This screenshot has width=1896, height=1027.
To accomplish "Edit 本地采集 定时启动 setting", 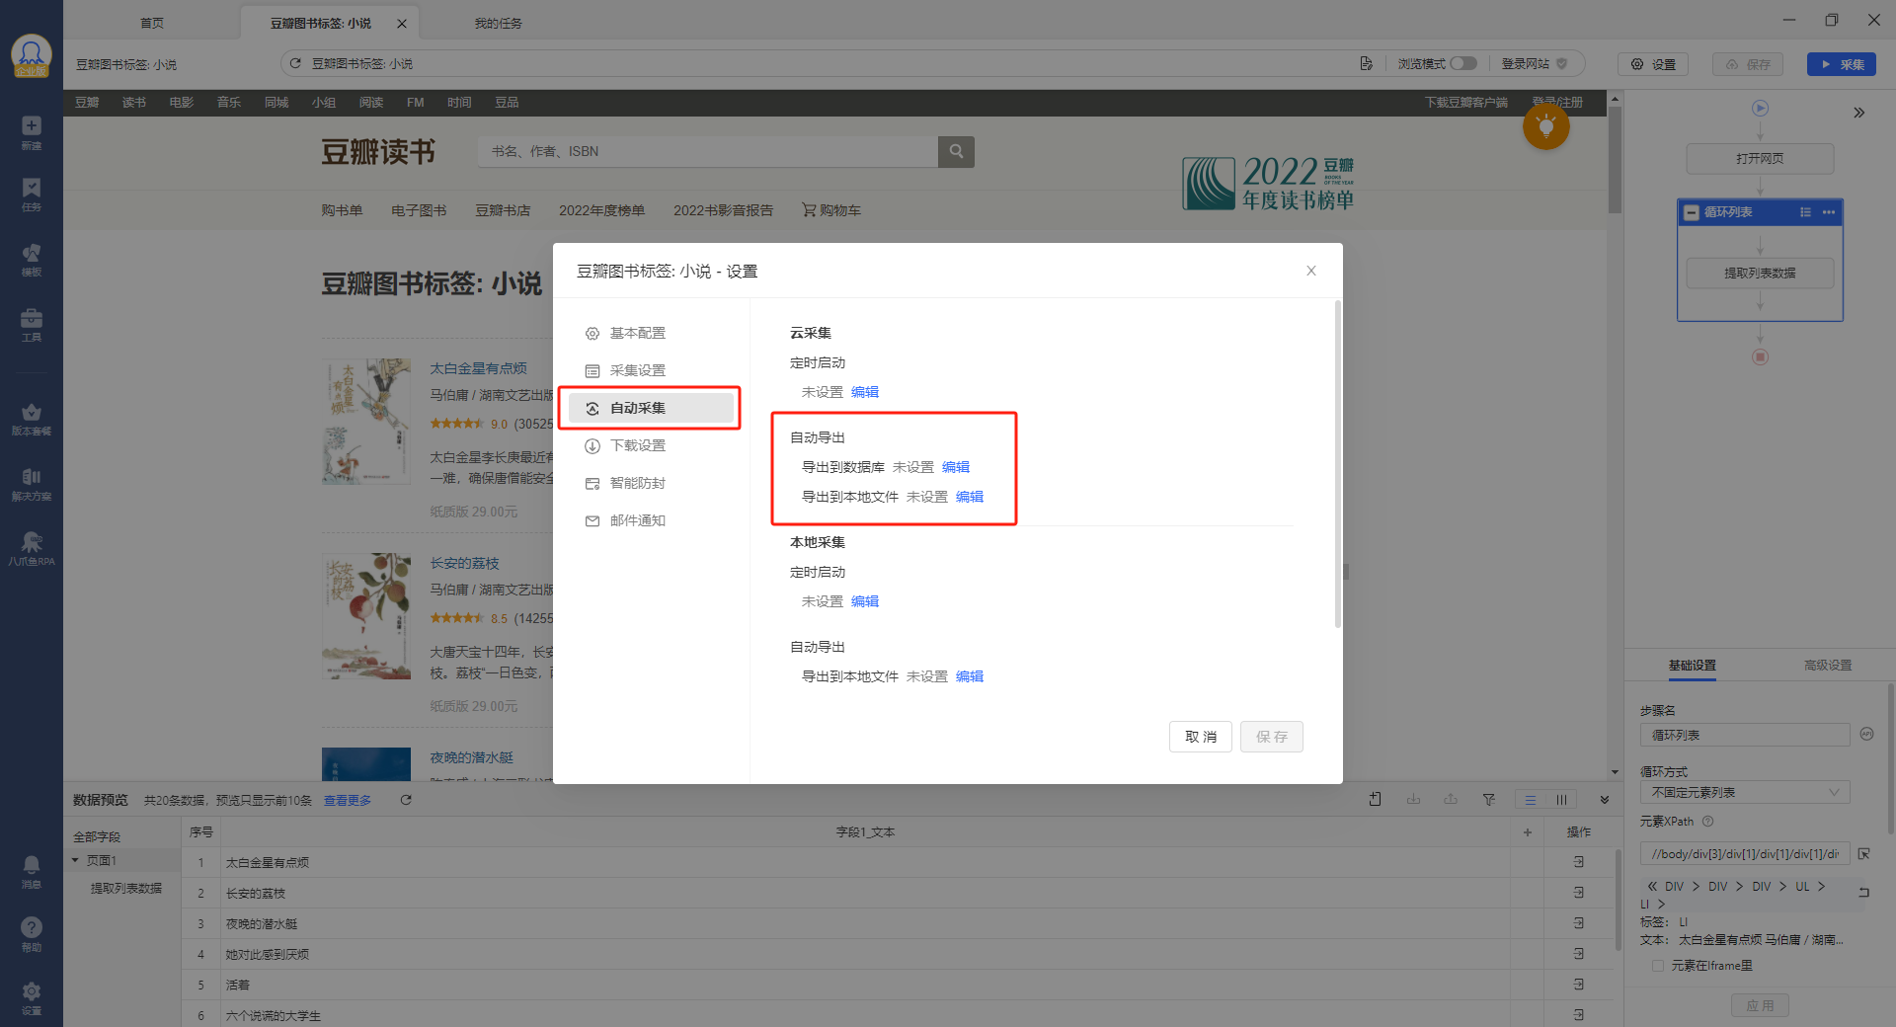I will 865,601.
